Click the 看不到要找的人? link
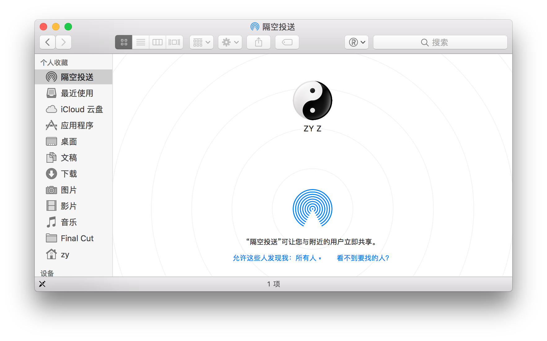This screenshot has width=547, height=341. tap(362, 258)
